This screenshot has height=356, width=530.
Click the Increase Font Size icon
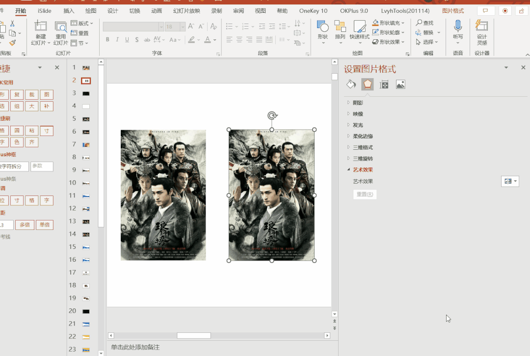pyautogui.click(x=191, y=27)
